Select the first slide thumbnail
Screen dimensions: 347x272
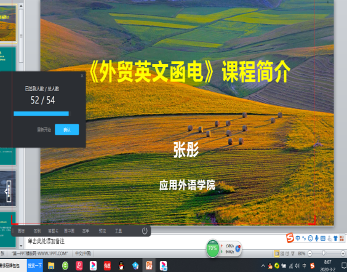click(8, 23)
